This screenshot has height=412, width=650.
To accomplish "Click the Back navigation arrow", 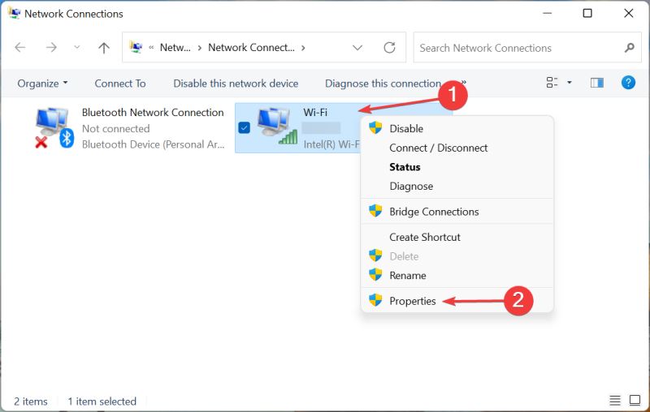I will (x=20, y=48).
